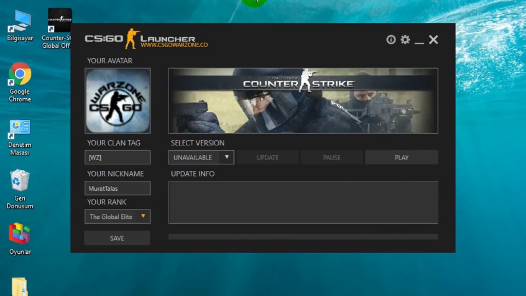526x296 pixels.
Task: Open the launcher info icon
Action: [x=391, y=39]
